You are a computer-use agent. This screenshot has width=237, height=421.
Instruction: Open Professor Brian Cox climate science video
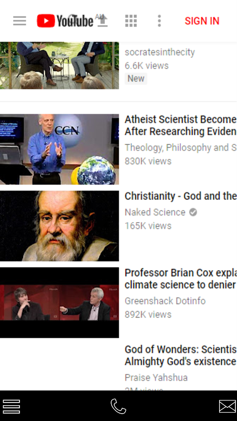(181, 279)
